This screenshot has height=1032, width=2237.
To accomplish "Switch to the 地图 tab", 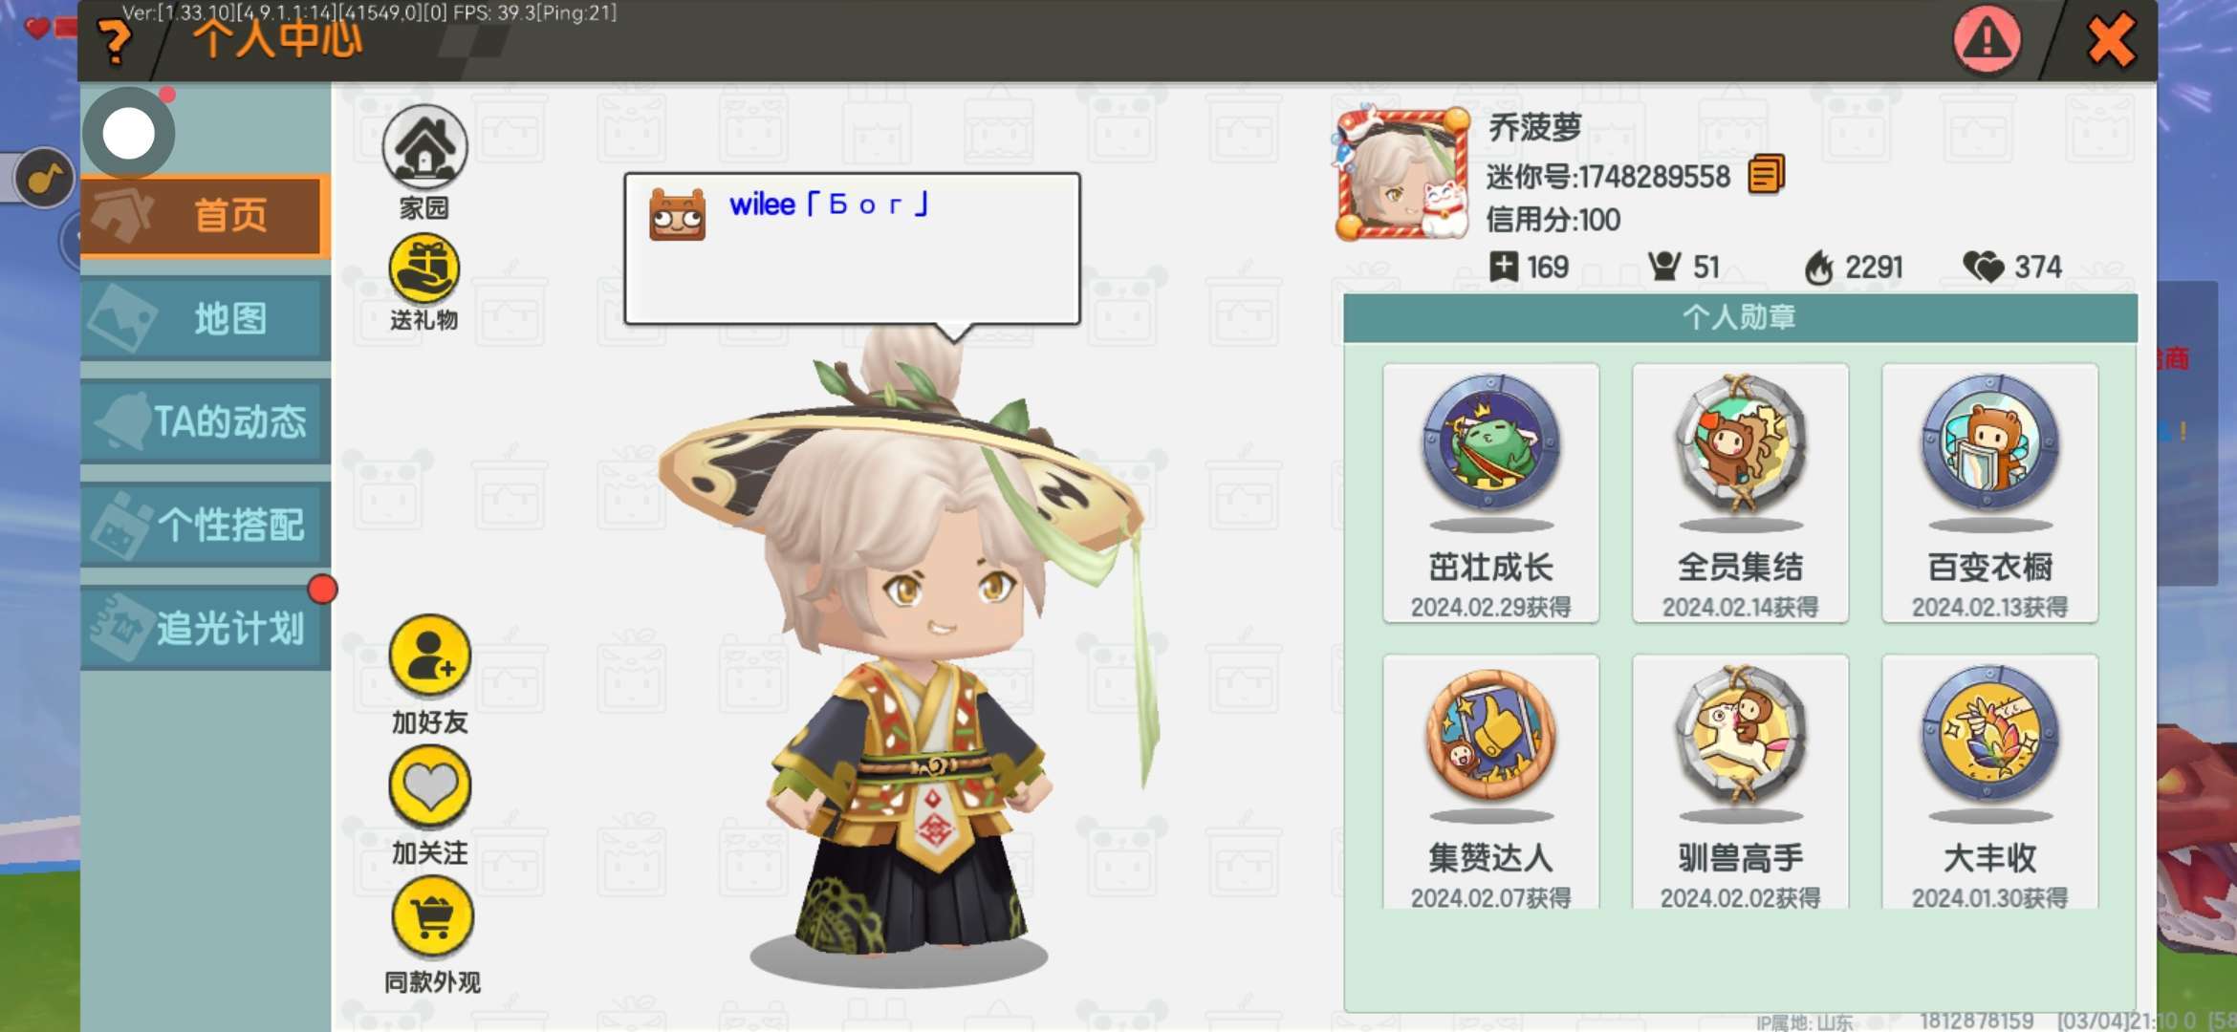I will point(206,319).
